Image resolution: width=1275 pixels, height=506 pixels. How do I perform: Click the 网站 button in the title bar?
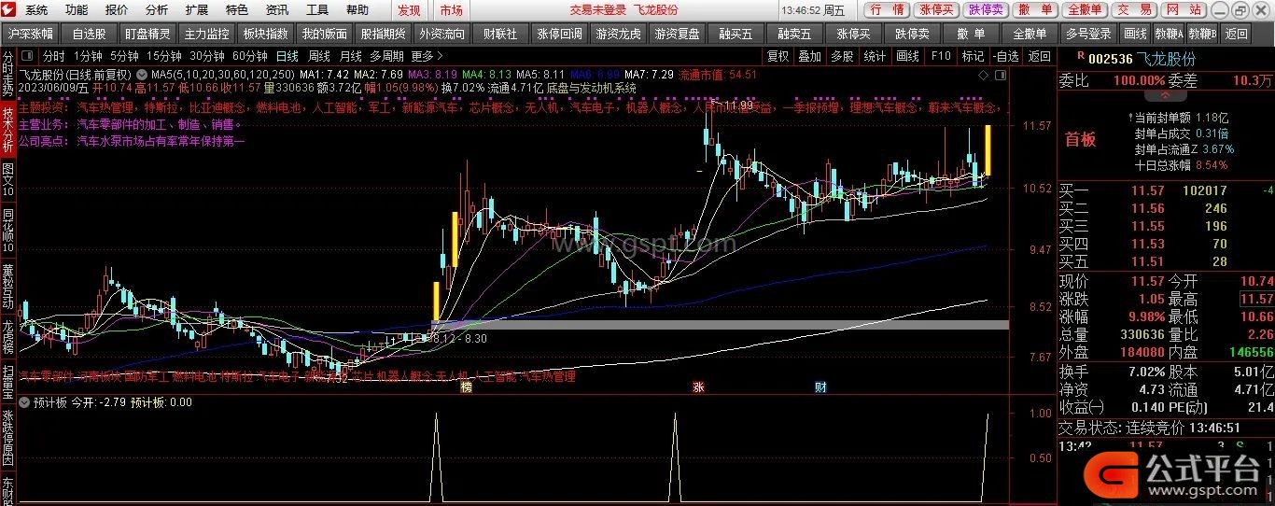(x=1184, y=10)
